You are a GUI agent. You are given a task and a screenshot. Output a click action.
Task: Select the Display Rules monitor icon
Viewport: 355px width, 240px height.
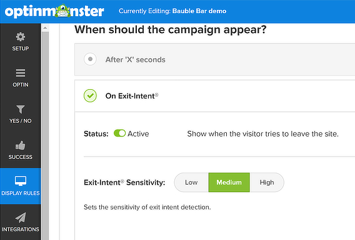tap(21, 181)
